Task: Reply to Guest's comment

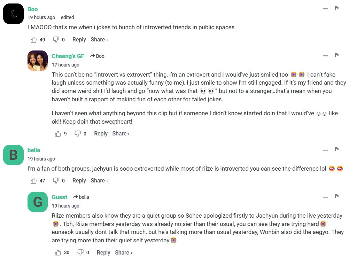Action: coord(103,253)
